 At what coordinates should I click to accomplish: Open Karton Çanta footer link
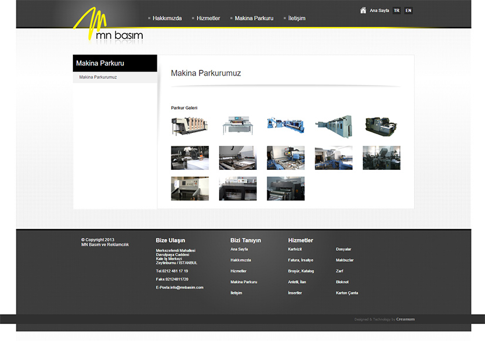click(x=346, y=293)
